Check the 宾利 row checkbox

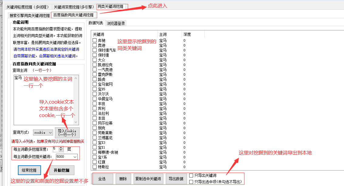pos(94,108)
